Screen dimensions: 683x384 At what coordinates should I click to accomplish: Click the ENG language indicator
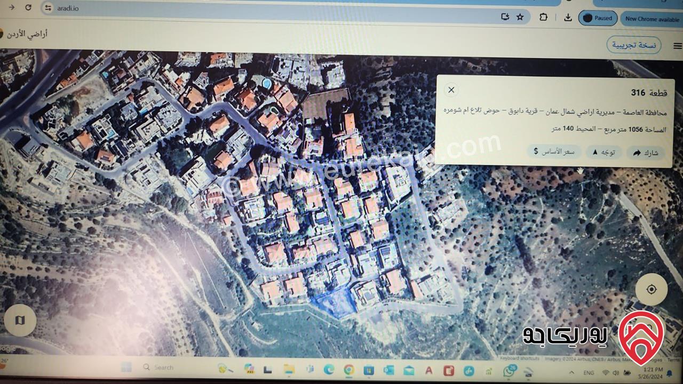(x=589, y=373)
